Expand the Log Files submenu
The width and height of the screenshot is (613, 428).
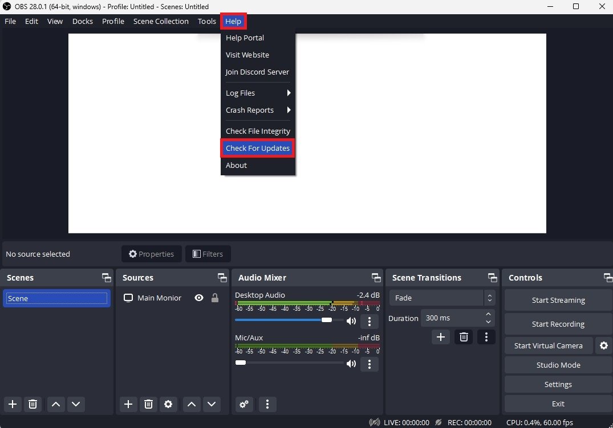point(258,93)
